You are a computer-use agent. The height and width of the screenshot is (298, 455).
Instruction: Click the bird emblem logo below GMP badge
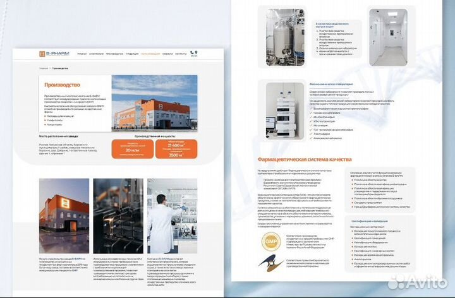[x=270, y=261]
